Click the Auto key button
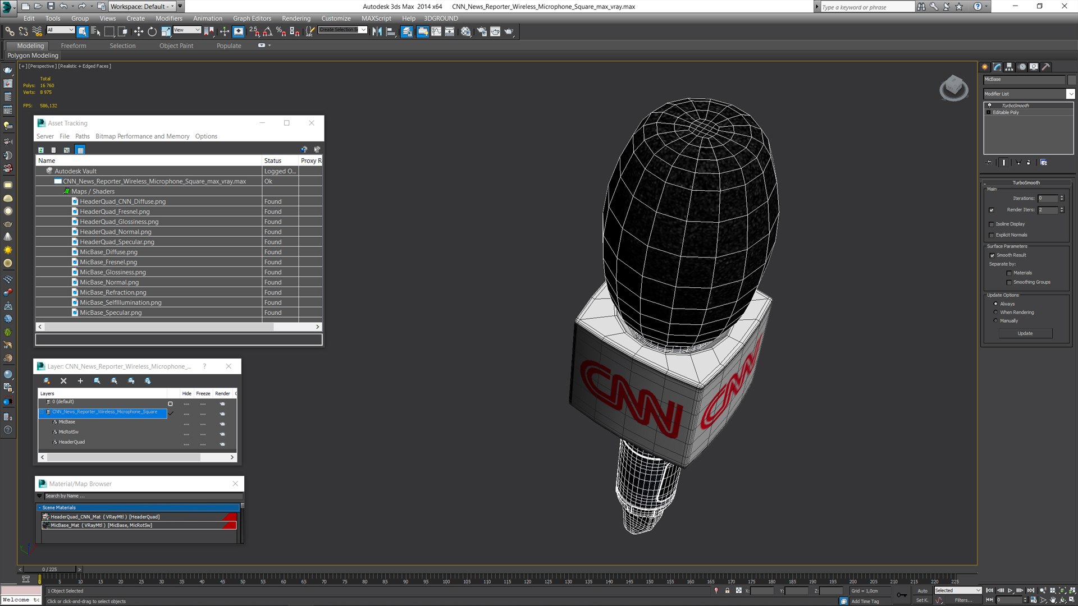Viewport: 1078px width, 606px height. click(922, 590)
